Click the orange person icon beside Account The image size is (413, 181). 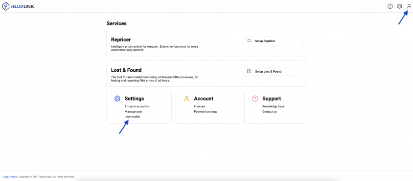click(186, 99)
